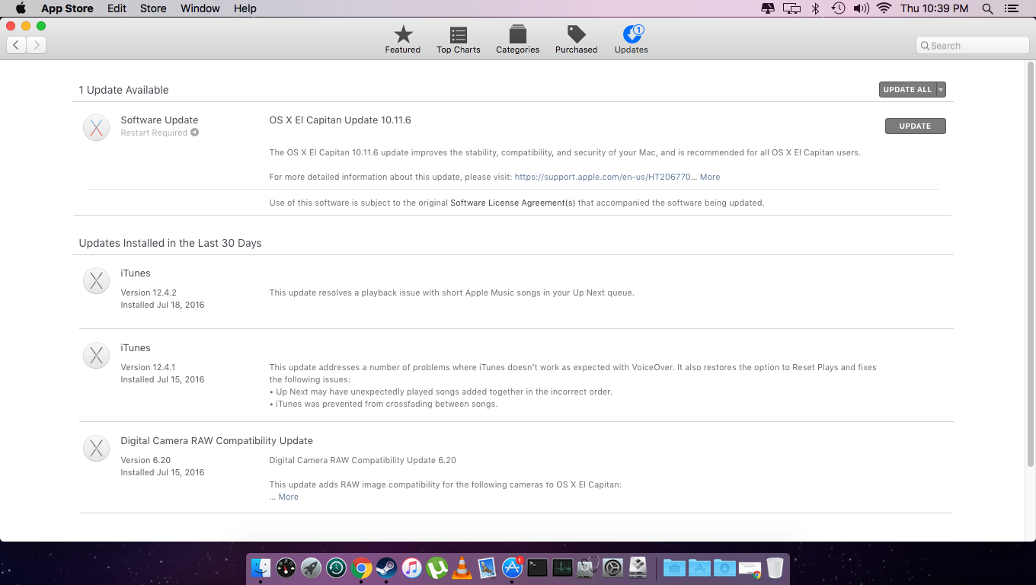This screenshot has height=585, width=1036.
Task: Open the Apple menu
Action: point(21,8)
